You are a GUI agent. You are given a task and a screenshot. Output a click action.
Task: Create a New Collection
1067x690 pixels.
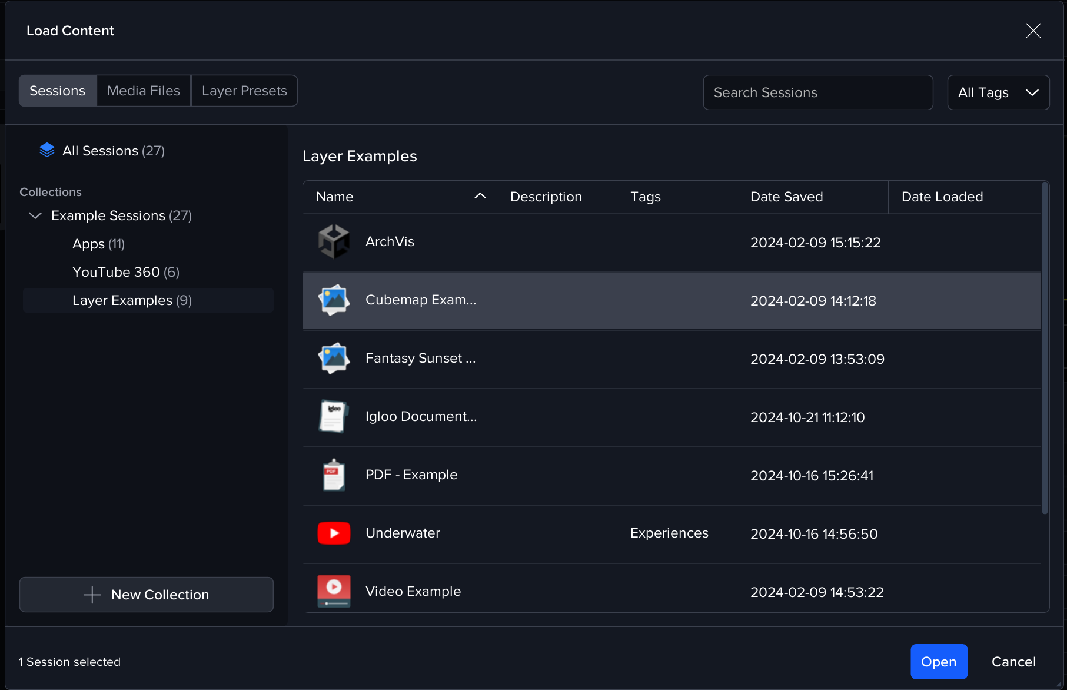(147, 595)
